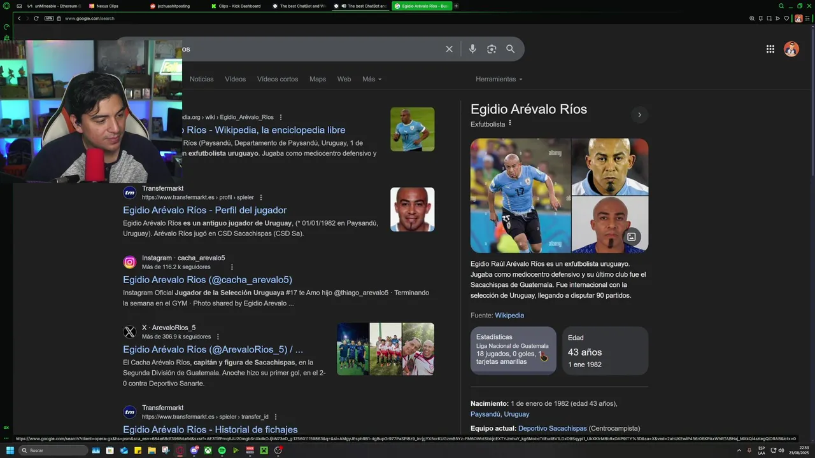Open the Edad 43 años card

(x=605, y=350)
